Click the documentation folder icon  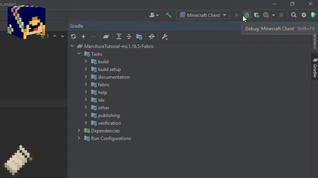94,77
